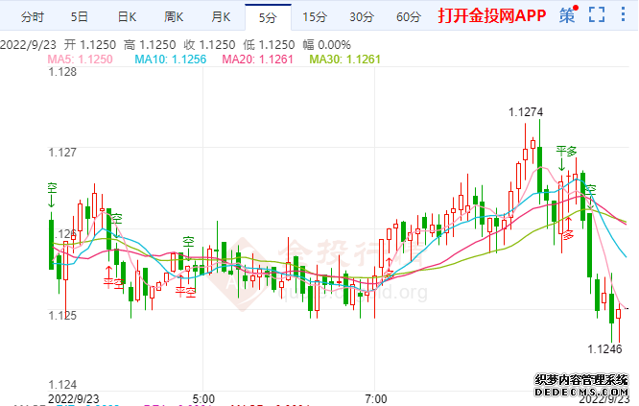Open the 日K chart tab
Screen dimensions: 639x406
127,17
